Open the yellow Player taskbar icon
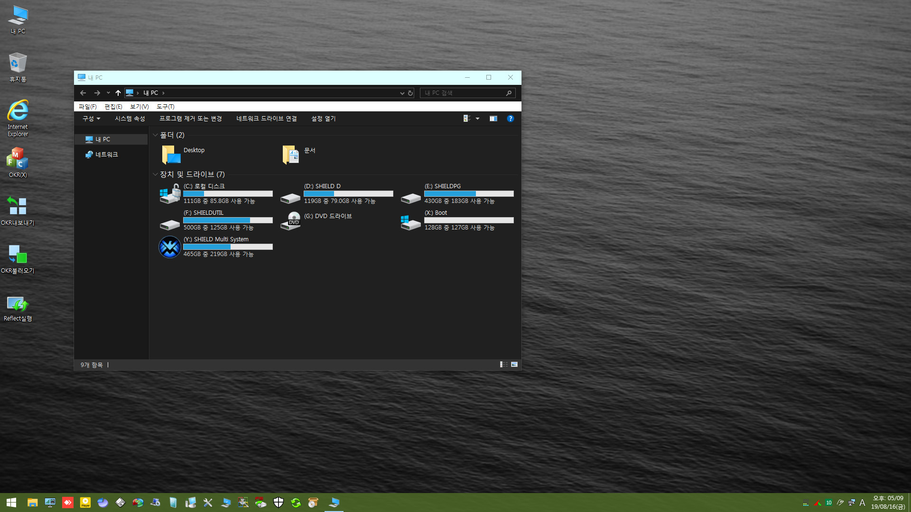Viewport: 911px width, 512px height. [85, 503]
